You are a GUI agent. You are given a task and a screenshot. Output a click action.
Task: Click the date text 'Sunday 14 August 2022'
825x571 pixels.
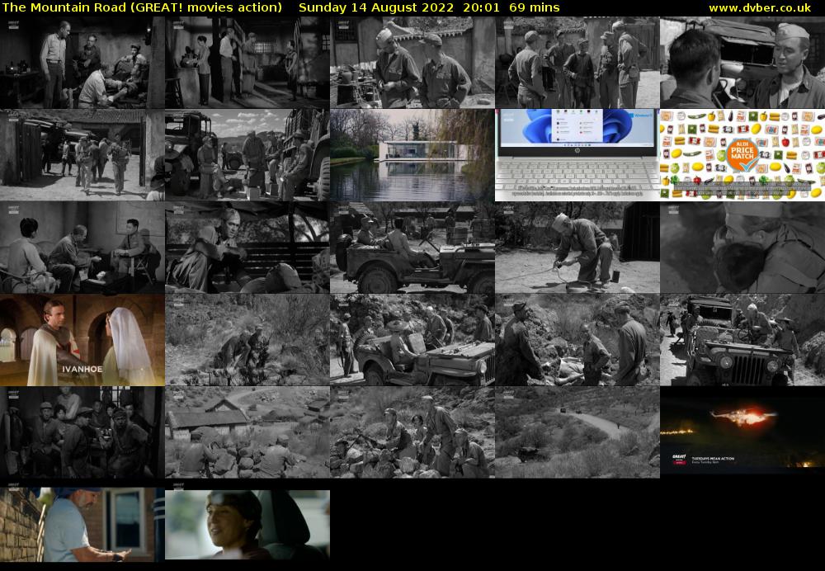375,7
